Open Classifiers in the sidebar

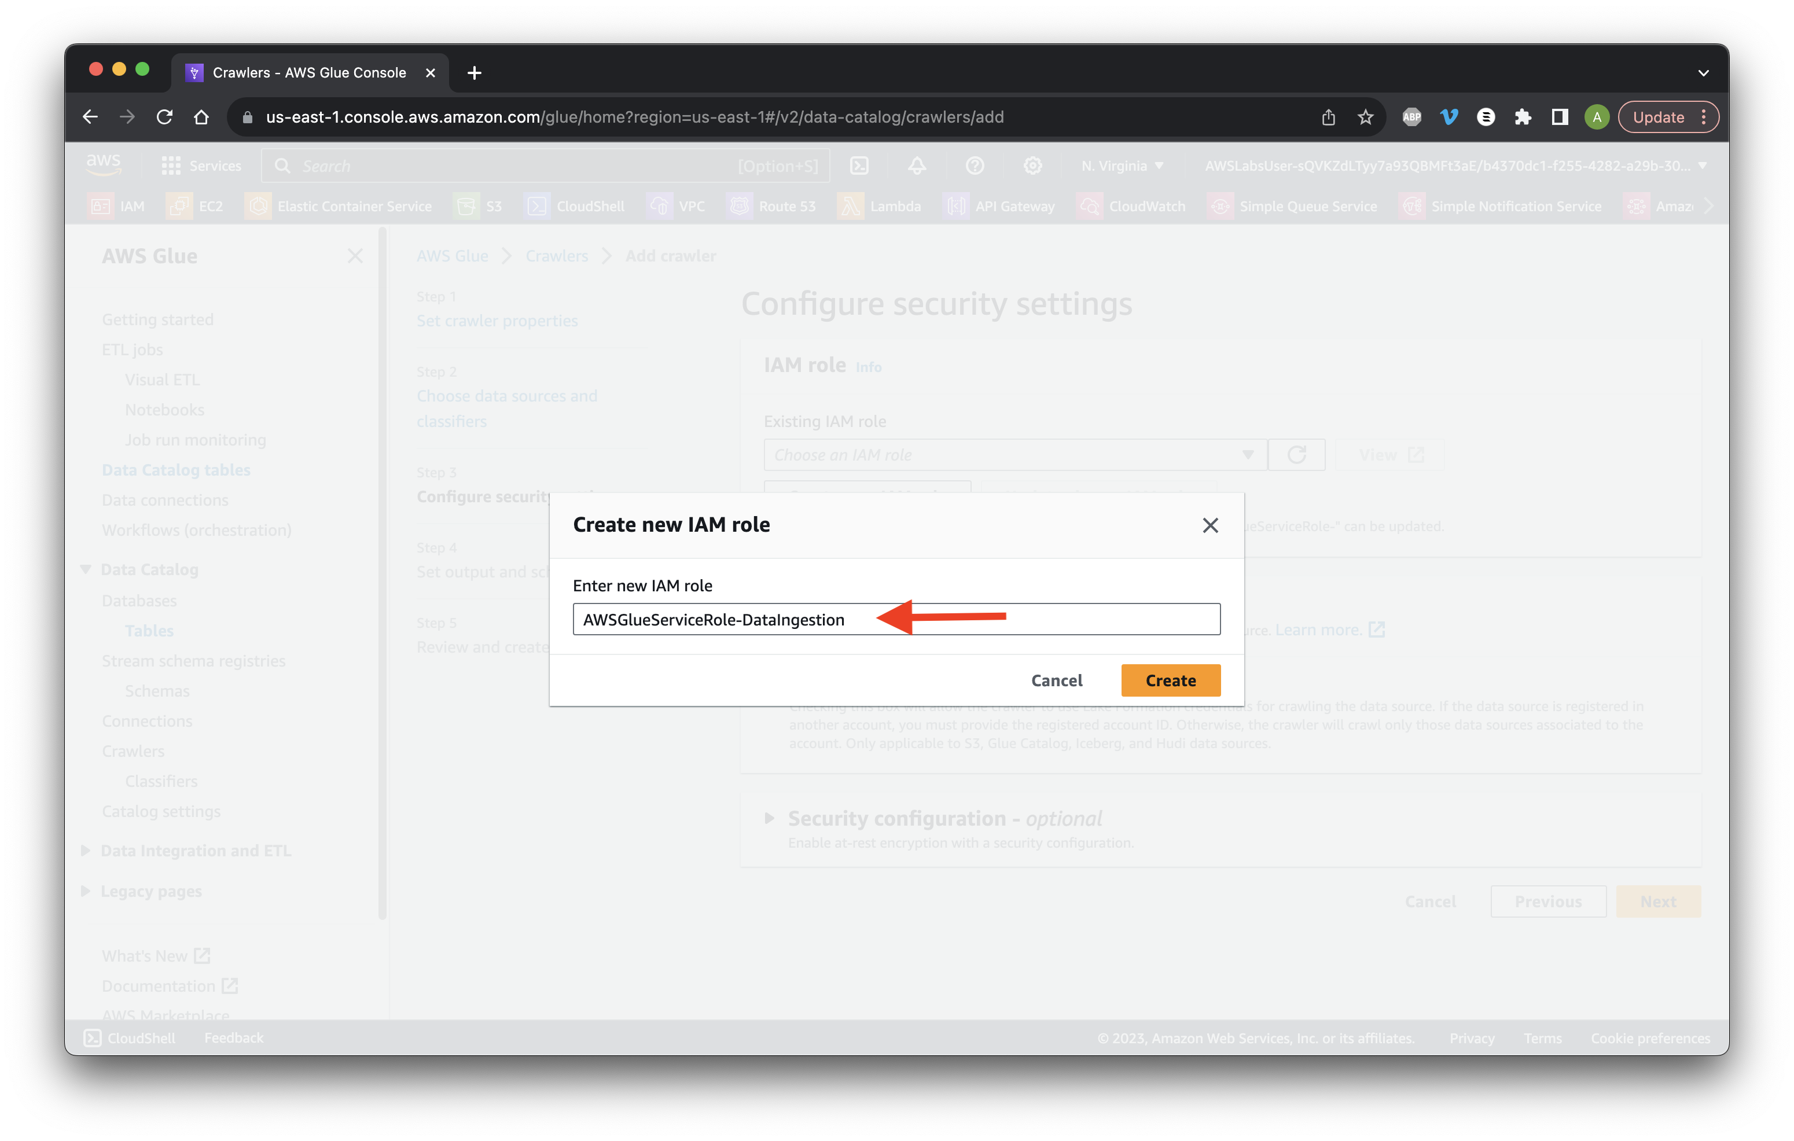click(x=161, y=781)
